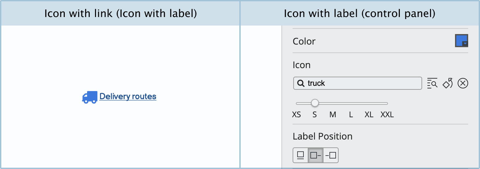Click the blue truck icon
This screenshot has width=480, height=169.
(x=89, y=97)
